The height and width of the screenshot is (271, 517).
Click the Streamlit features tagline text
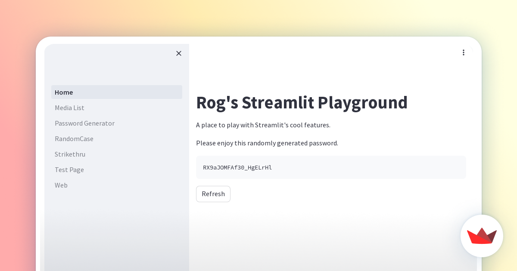[263, 125]
